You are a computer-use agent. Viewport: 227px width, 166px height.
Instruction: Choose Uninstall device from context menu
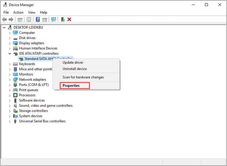point(87,69)
